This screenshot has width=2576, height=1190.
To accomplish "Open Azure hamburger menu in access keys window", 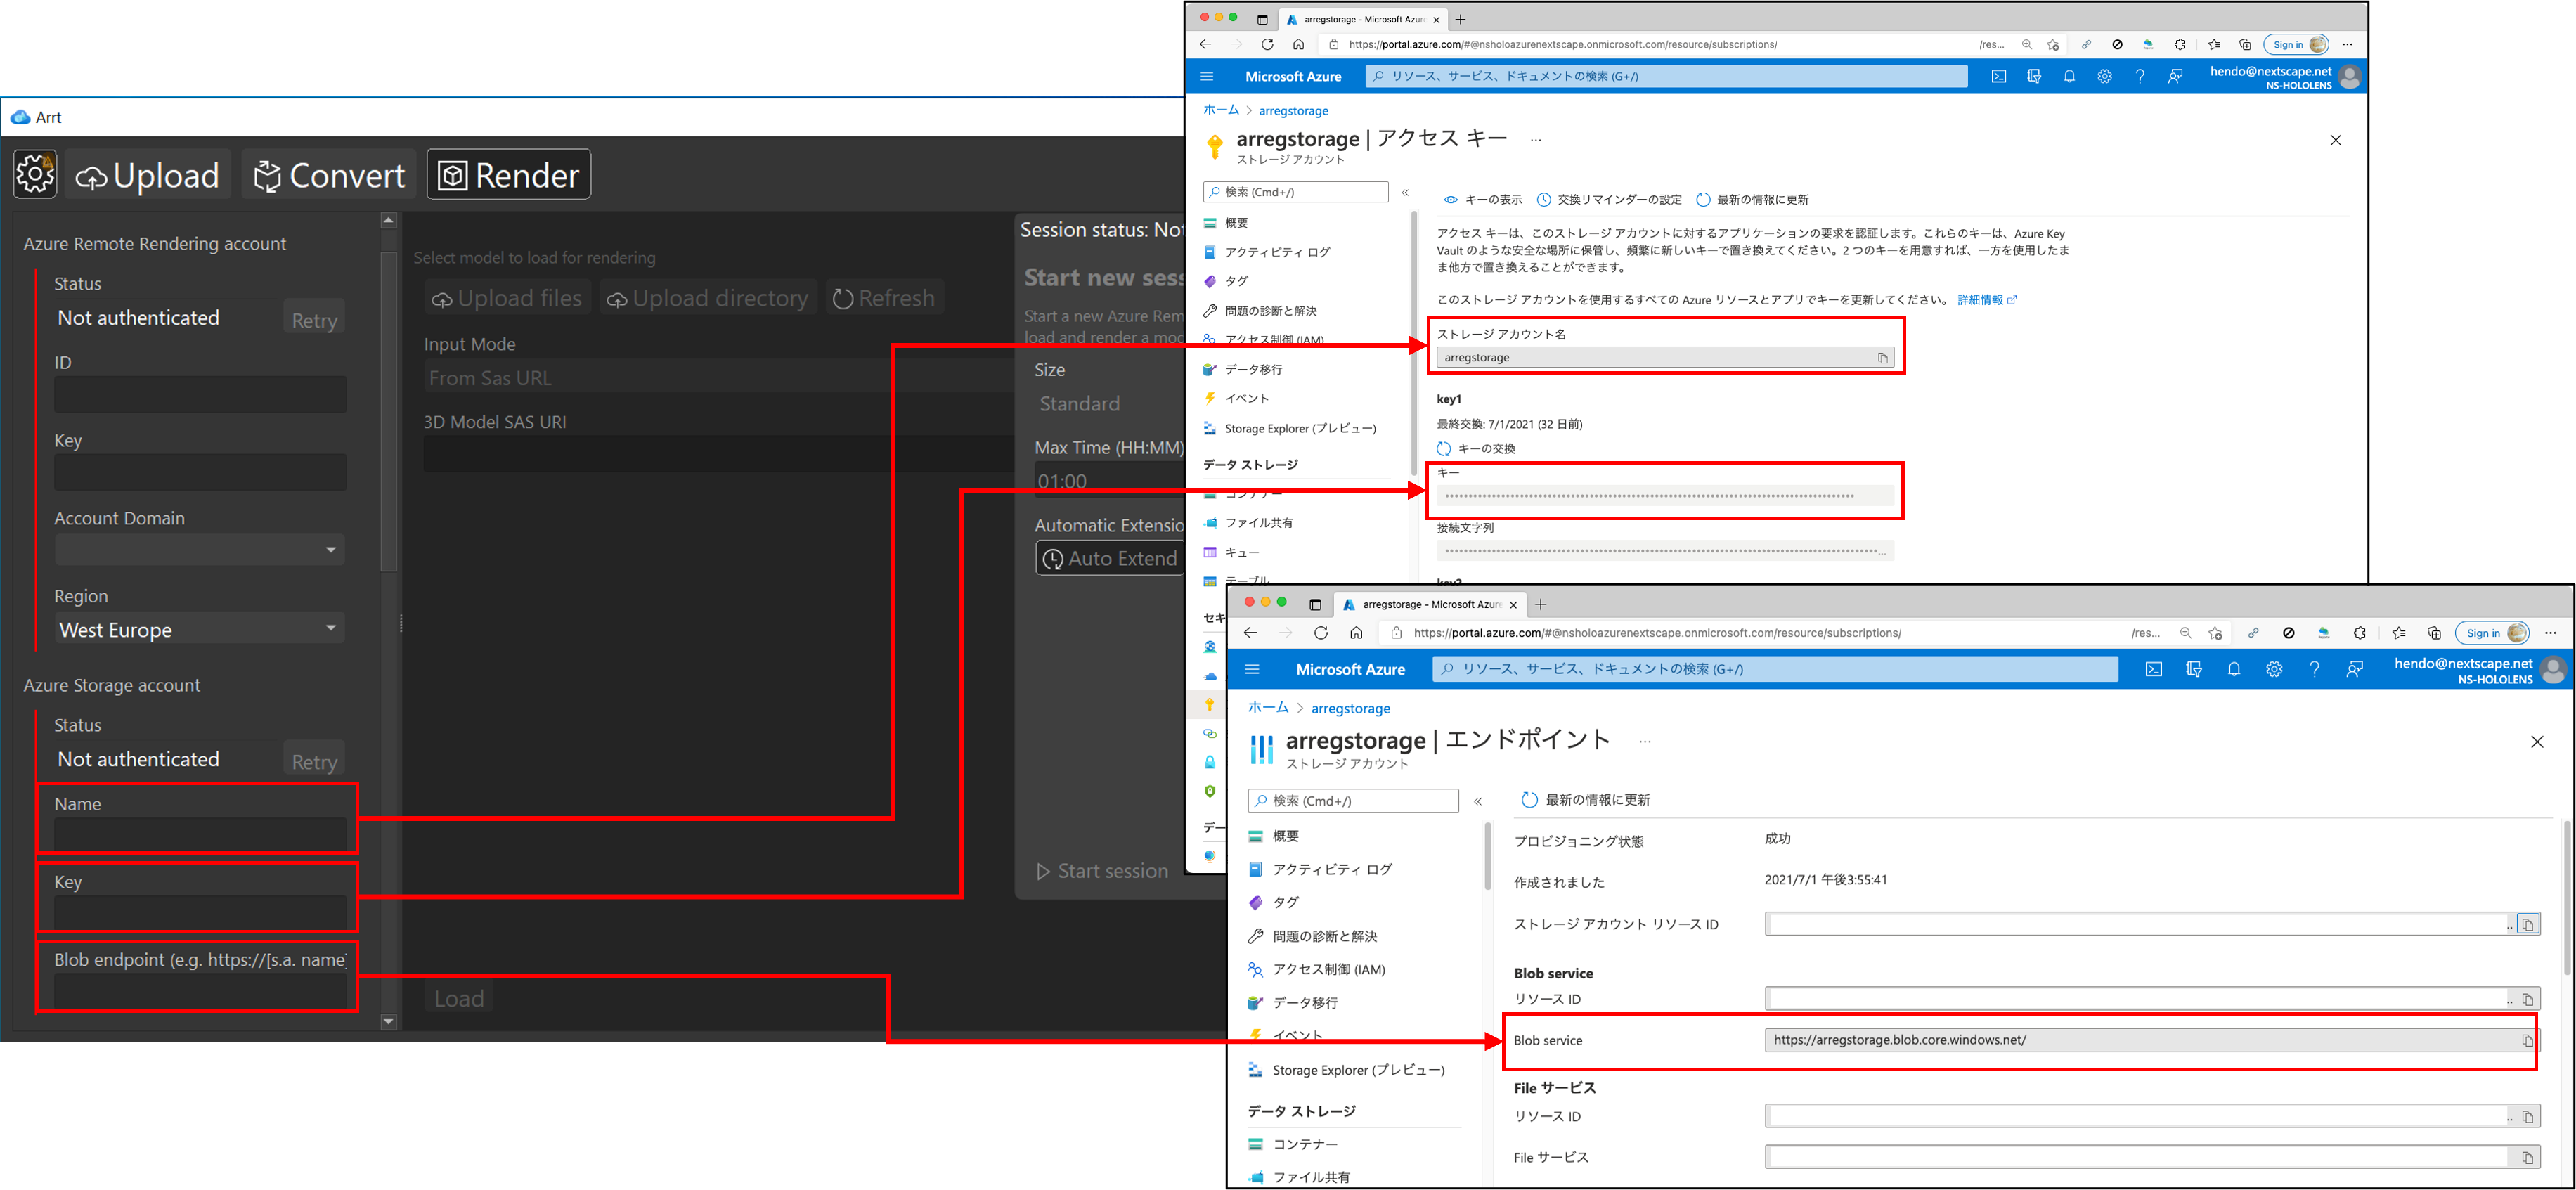I will pos(1206,76).
